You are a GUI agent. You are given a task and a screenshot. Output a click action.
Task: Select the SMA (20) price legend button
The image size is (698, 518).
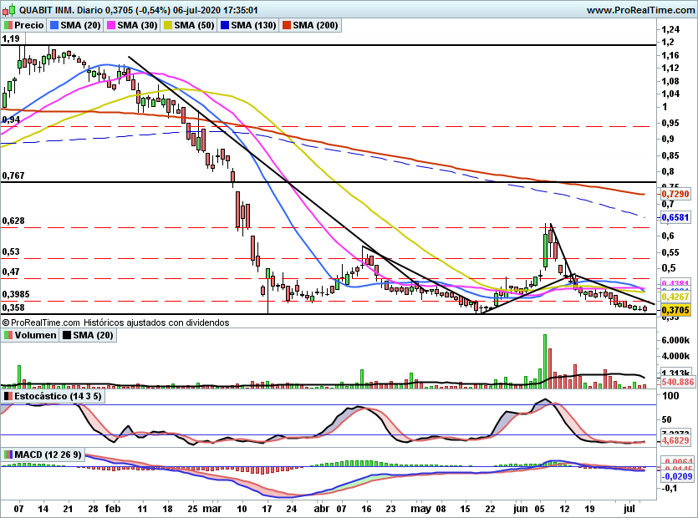[x=75, y=25]
